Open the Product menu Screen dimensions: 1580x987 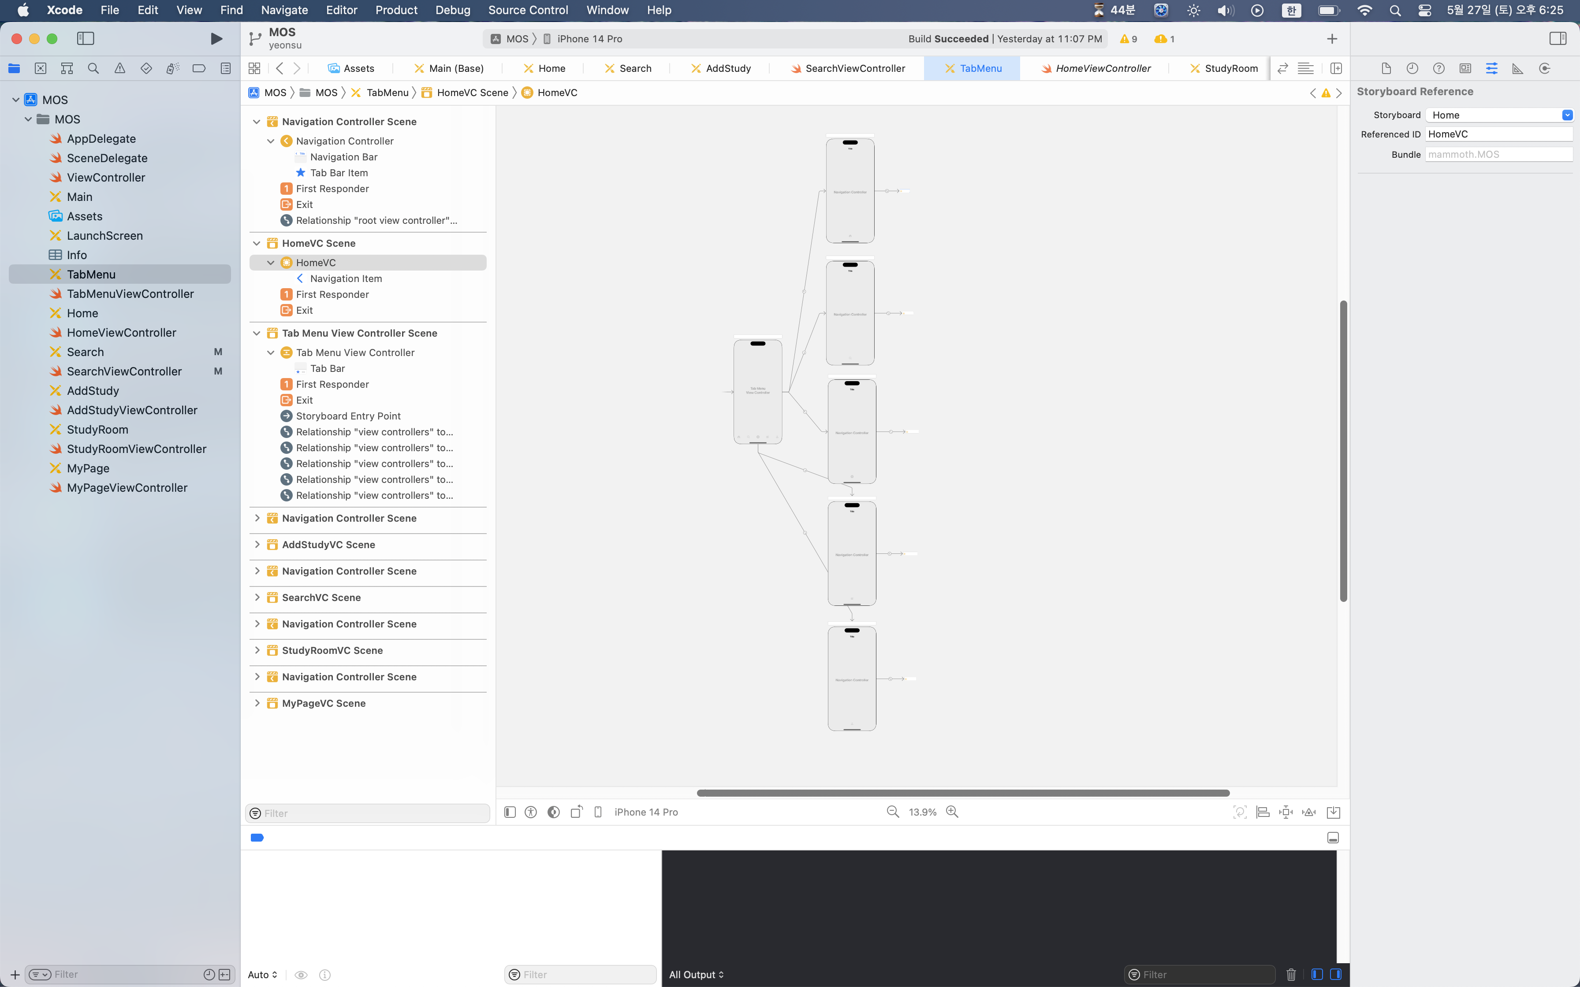pyautogui.click(x=395, y=10)
